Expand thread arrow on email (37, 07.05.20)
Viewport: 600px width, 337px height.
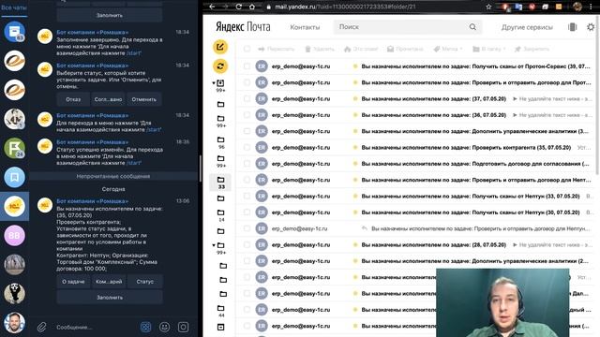515,99
